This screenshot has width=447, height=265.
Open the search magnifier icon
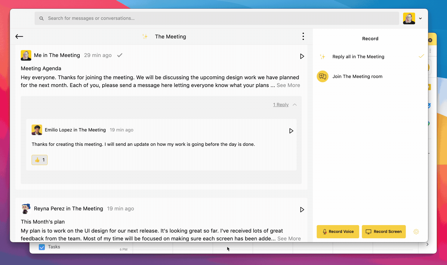tap(41, 18)
